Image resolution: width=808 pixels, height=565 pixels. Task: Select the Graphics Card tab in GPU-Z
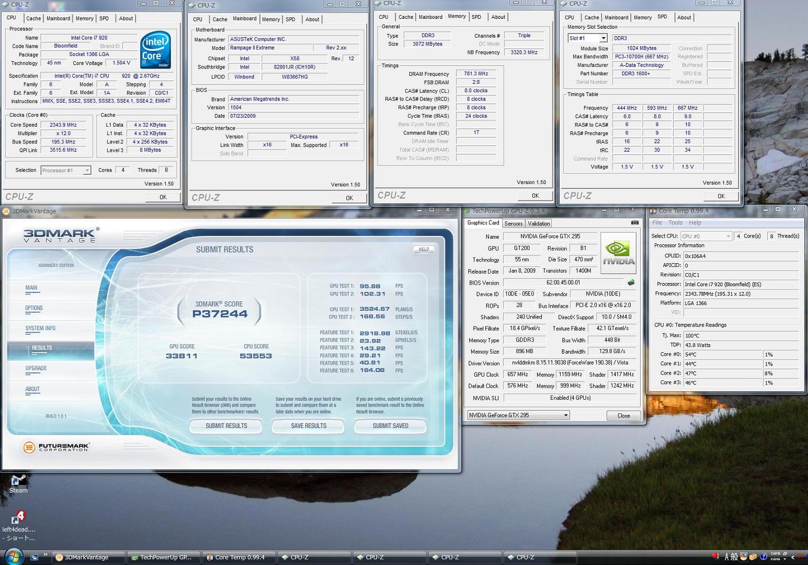tap(483, 223)
